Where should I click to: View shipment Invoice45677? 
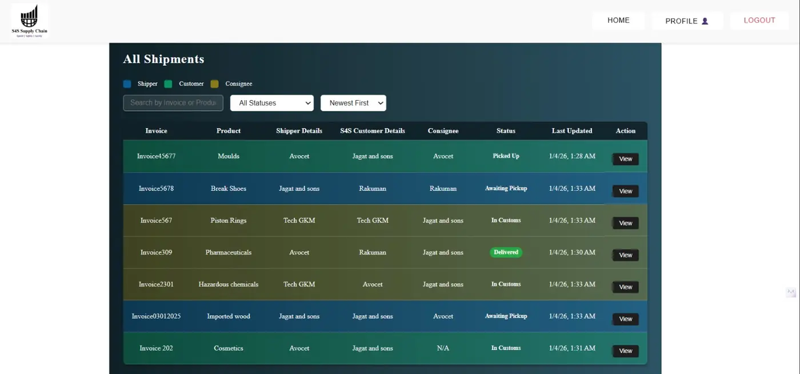(625, 159)
